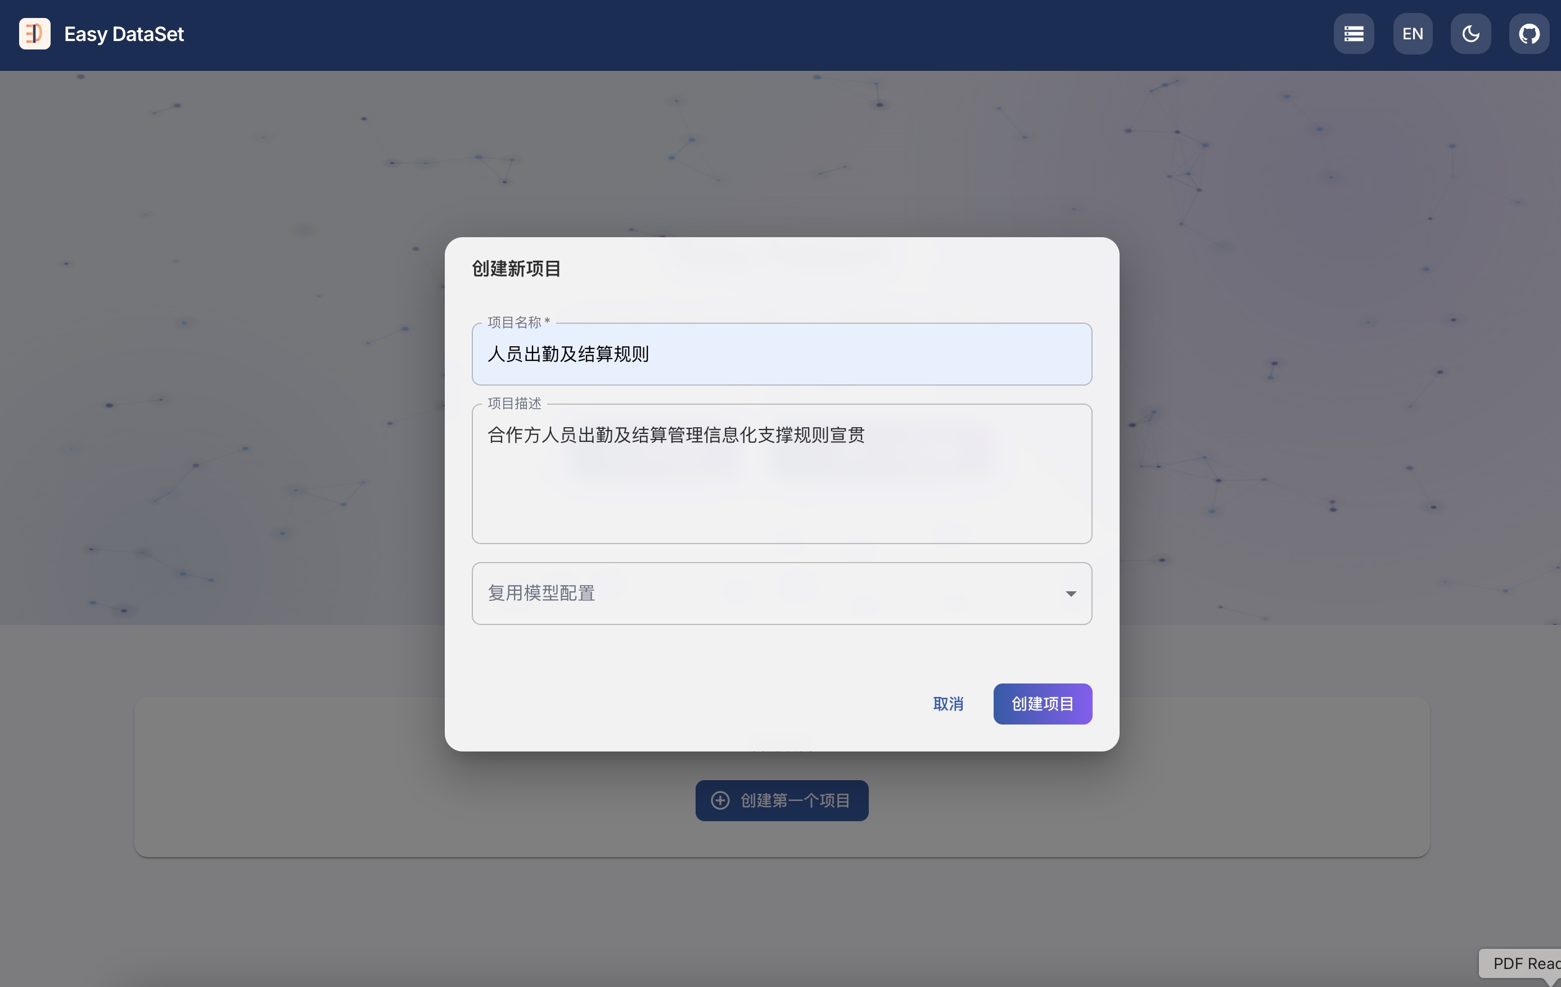Image resolution: width=1561 pixels, height=987 pixels.
Task: Focus the 项目名称 input field
Action: tap(781, 354)
